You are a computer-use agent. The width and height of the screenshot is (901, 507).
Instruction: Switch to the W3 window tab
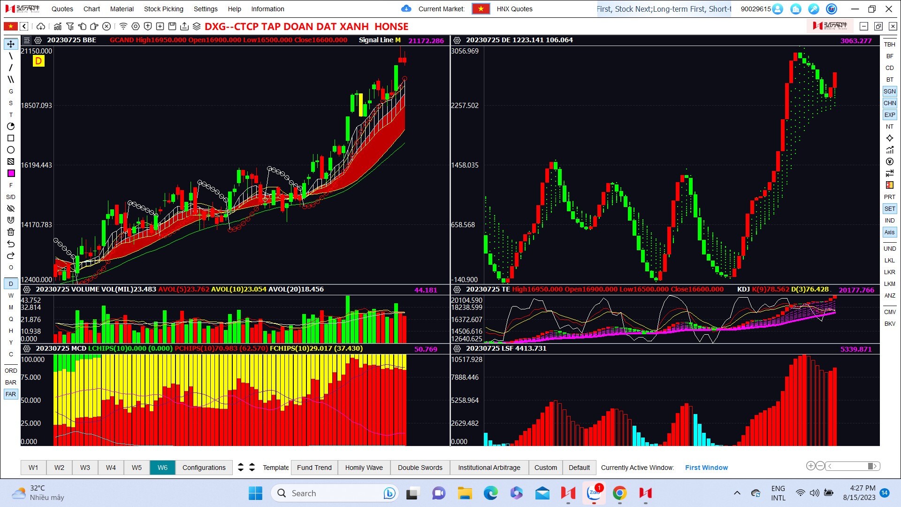(85, 468)
